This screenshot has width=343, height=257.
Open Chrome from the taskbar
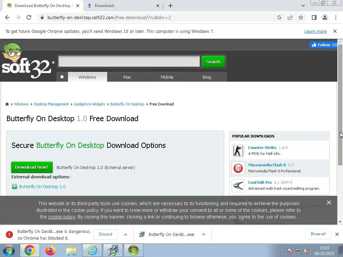coord(30,250)
